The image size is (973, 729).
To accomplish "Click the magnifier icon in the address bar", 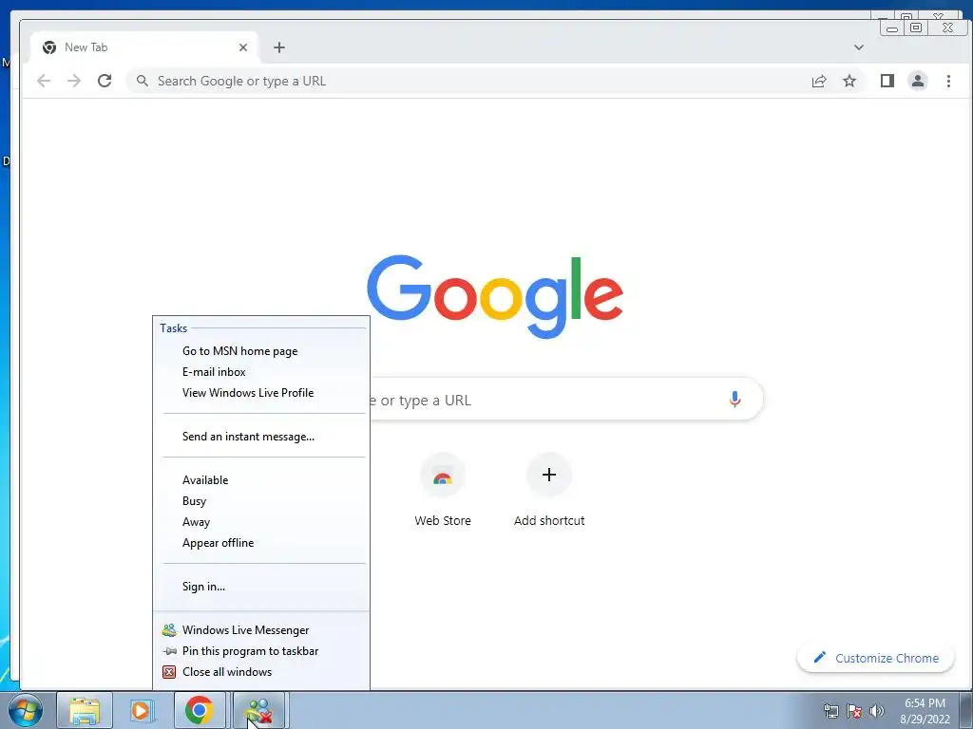I will pos(143,81).
